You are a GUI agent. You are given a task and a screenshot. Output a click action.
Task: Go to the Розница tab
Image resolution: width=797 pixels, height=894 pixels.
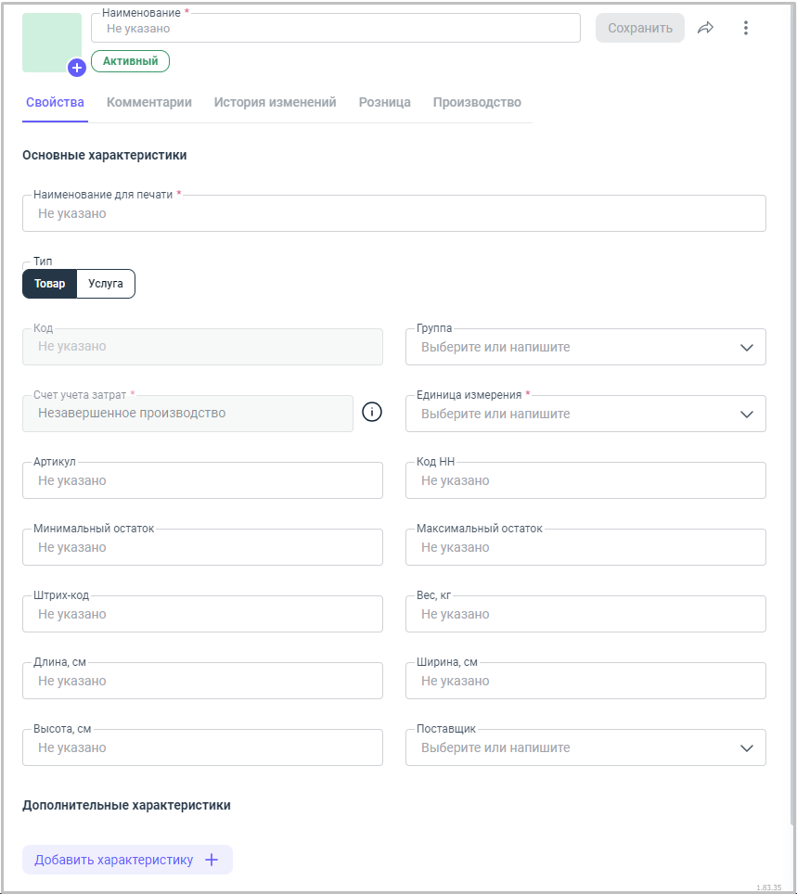pyautogui.click(x=384, y=102)
